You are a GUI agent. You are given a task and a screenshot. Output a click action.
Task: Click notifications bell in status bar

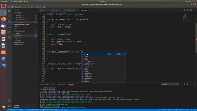(x=195, y=110)
